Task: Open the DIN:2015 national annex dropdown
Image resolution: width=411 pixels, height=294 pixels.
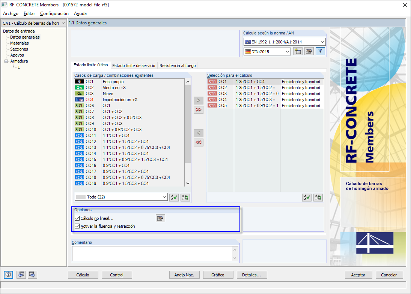Action: pos(267,52)
